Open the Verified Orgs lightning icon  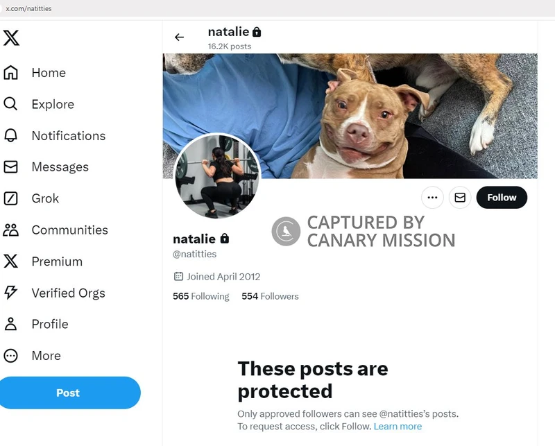(x=11, y=293)
